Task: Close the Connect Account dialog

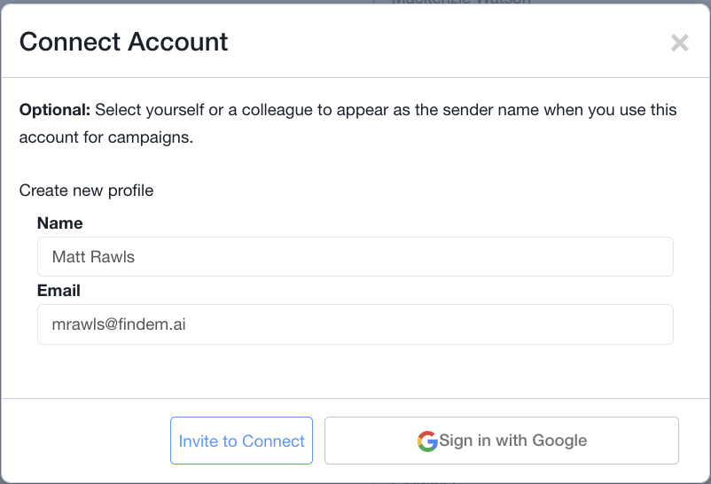Action: click(679, 43)
